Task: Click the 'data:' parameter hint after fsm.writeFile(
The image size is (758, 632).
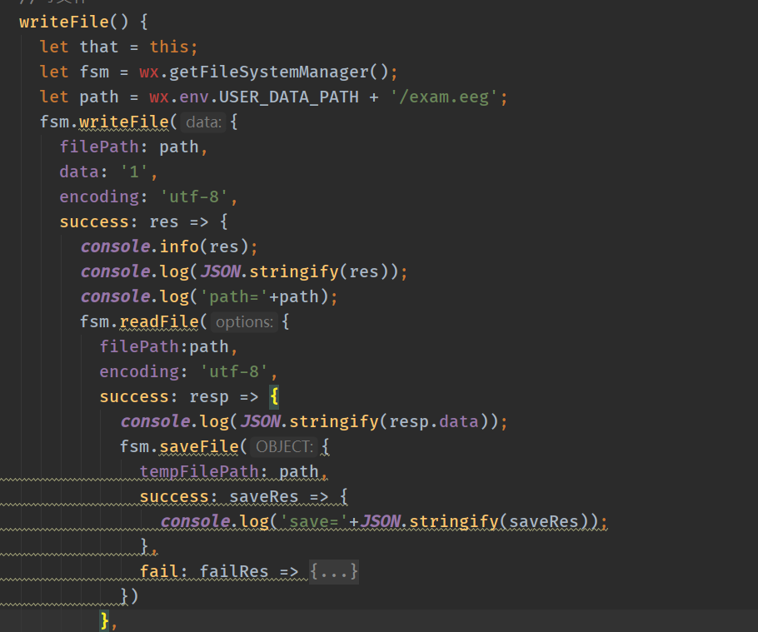Action: pyautogui.click(x=203, y=122)
